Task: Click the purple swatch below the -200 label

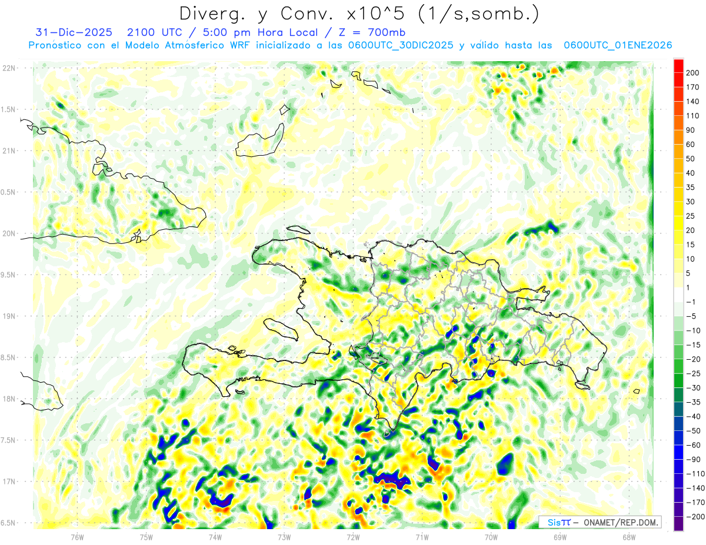Action: click(678, 524)
